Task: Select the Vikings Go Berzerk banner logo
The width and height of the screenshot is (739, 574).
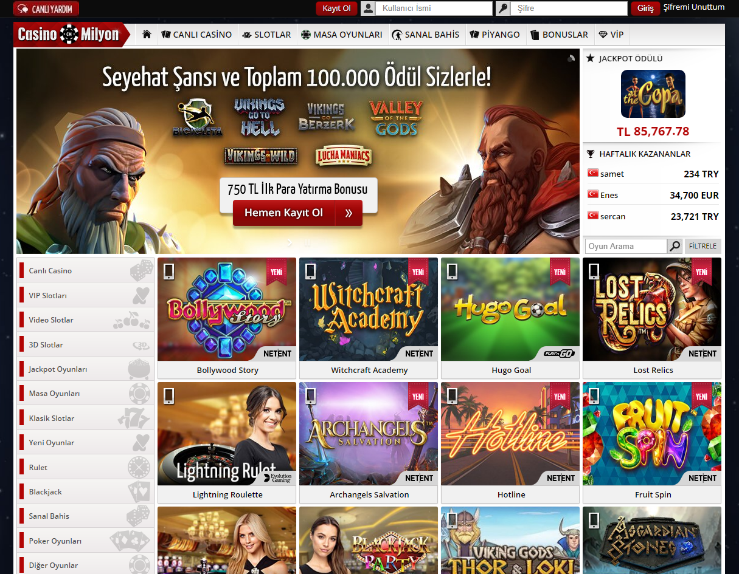Action: click(x=326, y=117)
